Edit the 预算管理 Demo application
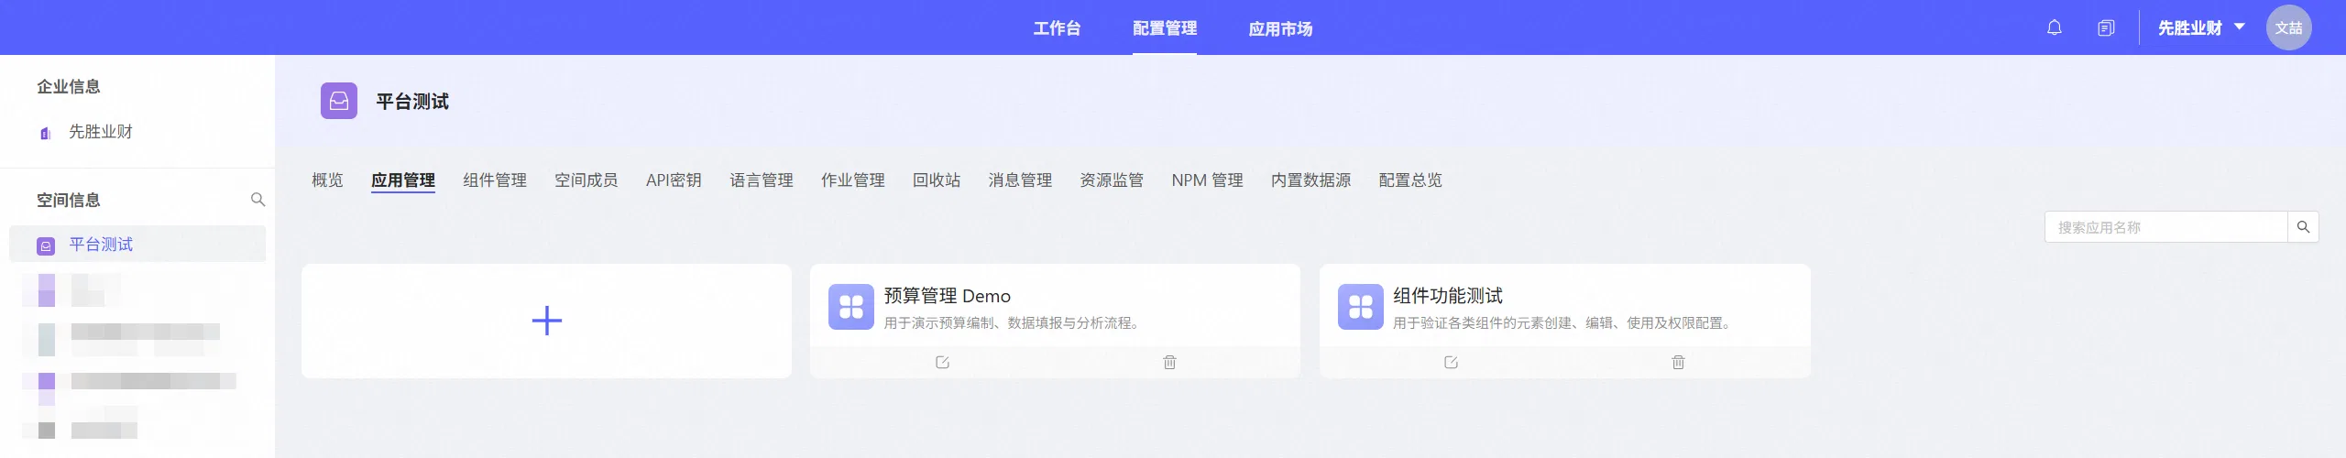Viewport: 2346px width, 458px height. [942, 362]
